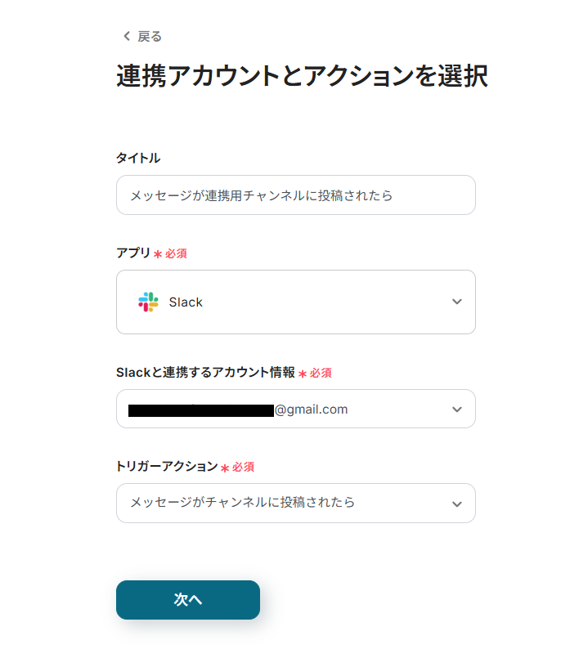Click the 必須 marker beside アプリ
Screen dimensions: 588x658
pyautogui.click(x=176, y=253)
